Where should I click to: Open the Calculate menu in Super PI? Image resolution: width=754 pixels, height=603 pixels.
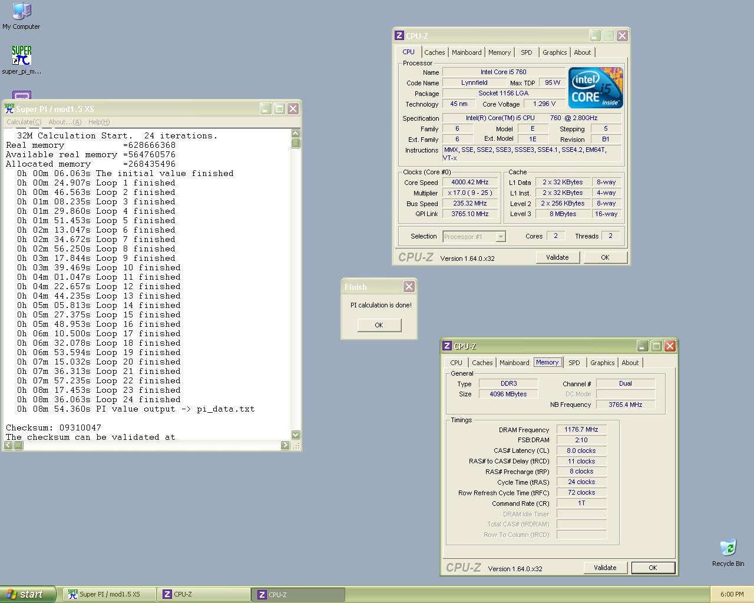tap(24, 122)
